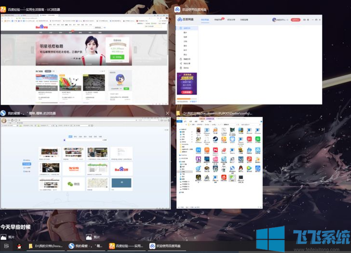Open 传输列表 tab in Baidu Netdisk window
Image resolution: width=351 pixels, height=253 pixels.
click(x=218, y=20)
